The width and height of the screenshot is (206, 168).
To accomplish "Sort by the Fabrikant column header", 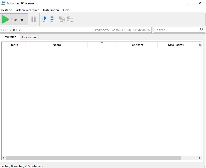I will (137, 45).
